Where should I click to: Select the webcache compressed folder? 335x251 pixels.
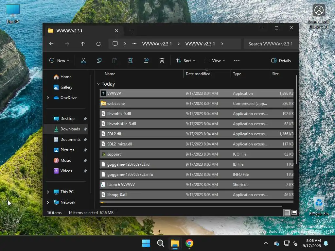(197, 104)
